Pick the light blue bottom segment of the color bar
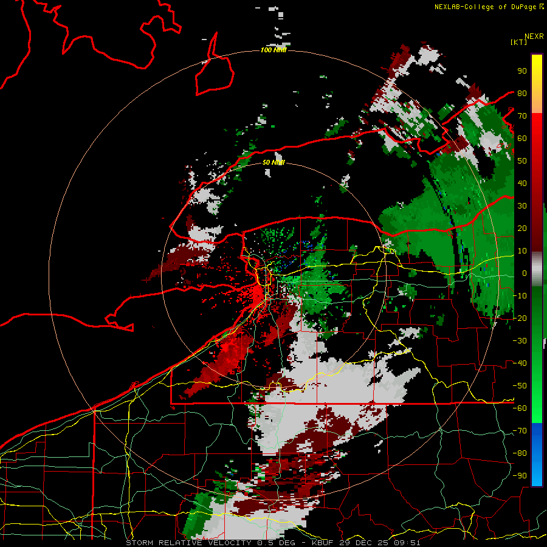The width and height of the screenshot is (547, 547). (x=537, y=473)
